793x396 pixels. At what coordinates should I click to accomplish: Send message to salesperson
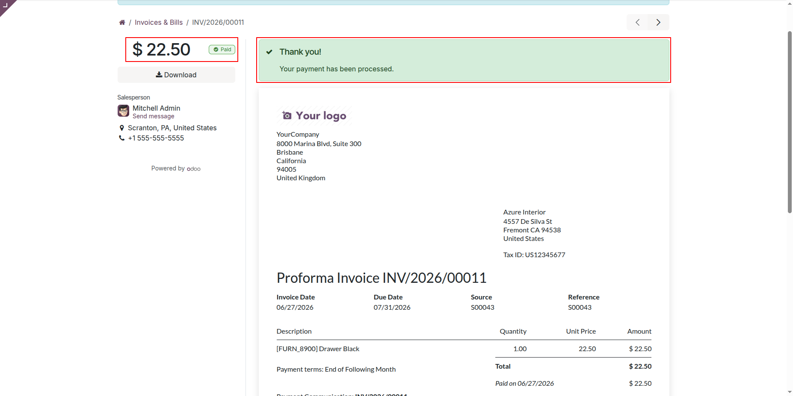click(x=154, y=116)
